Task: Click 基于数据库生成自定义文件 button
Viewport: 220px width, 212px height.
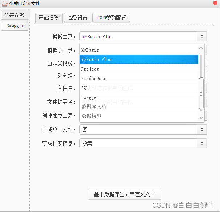Action: [x=125, y=194]
